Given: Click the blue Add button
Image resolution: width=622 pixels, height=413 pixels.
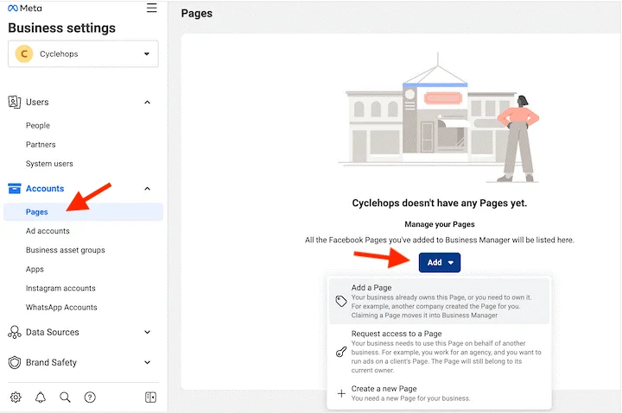Looking at the screenshot, I should (x=439, y=262).
